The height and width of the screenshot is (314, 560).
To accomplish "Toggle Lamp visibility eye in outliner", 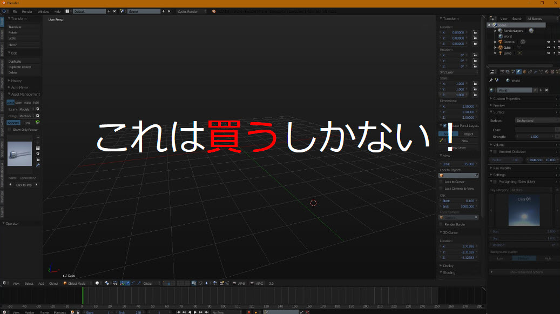I will click(549, 53).
